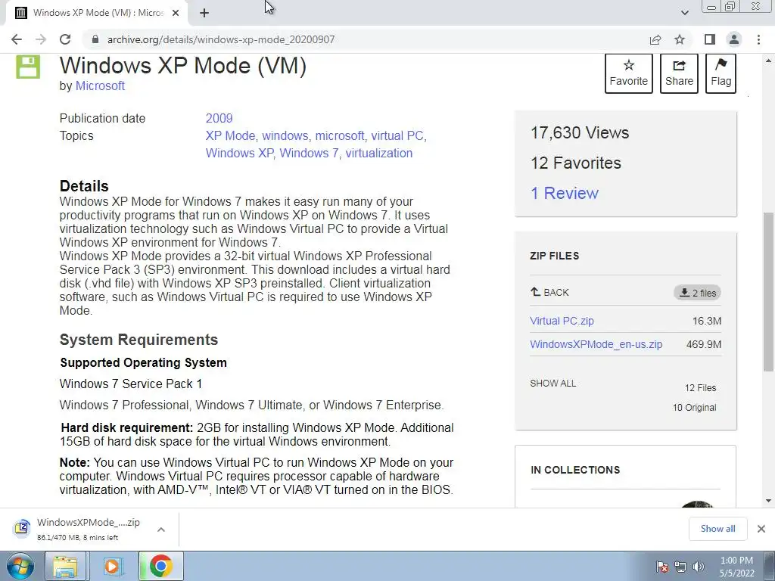
Task: Open the Chrome side panel icon
Action: pos(710,39)
